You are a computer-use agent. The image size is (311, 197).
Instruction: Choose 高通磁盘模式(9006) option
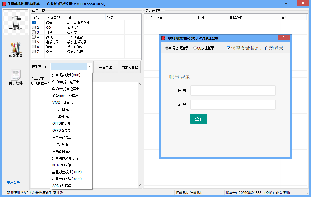pyautogui.click(x=71, y=172)
